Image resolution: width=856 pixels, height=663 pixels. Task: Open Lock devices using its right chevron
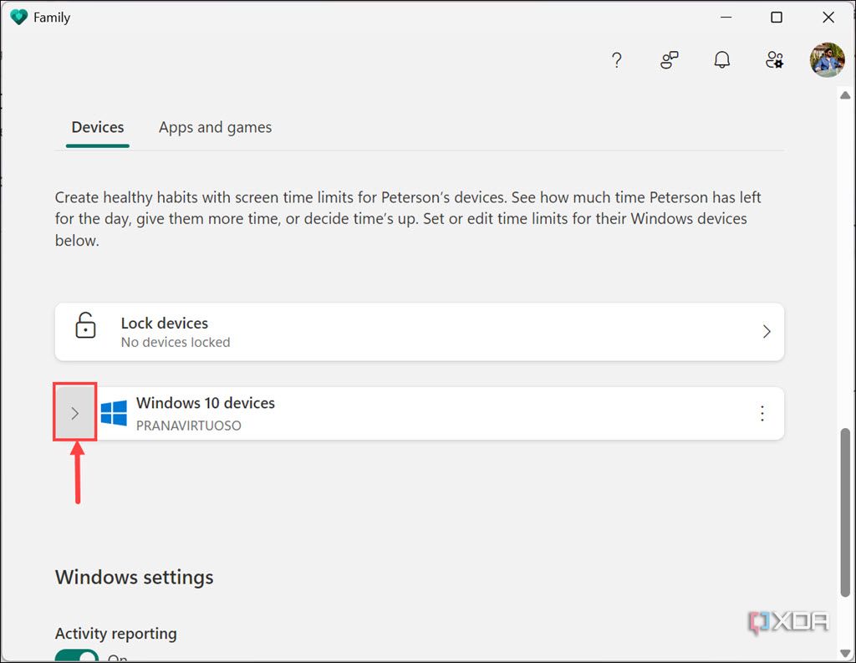pyautogui.click(x=767, y=331)
